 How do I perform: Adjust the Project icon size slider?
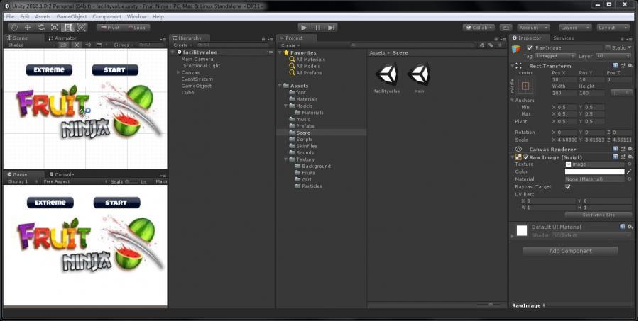pos(490,304)
